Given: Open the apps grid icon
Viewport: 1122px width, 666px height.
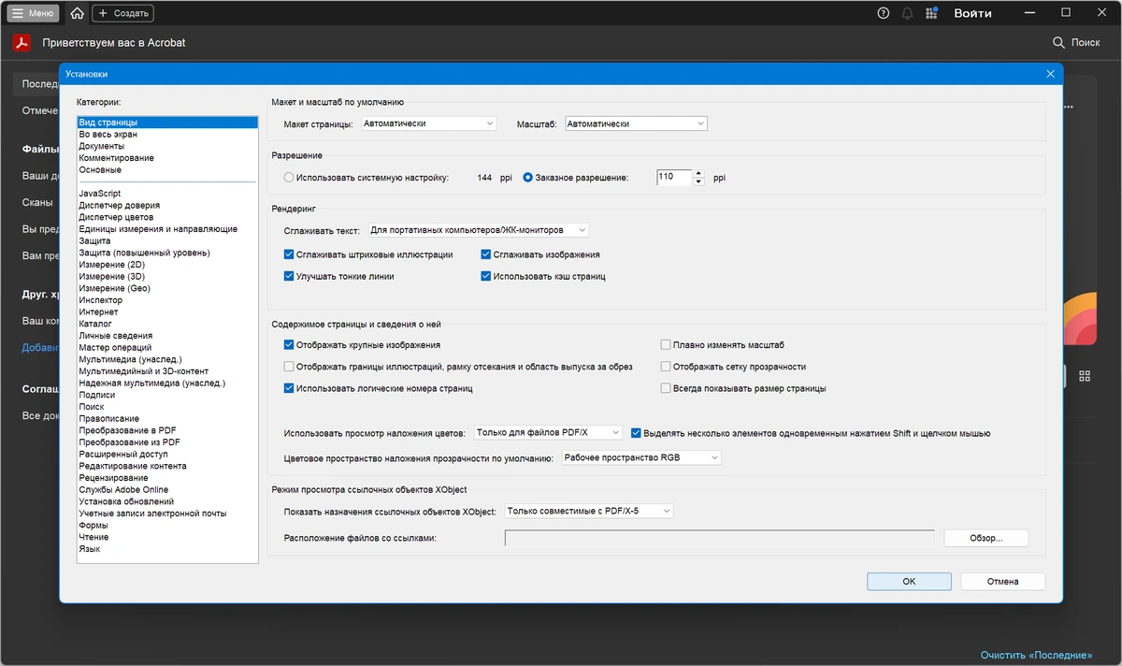Looking at the screenshot, I should pos(931,13).
